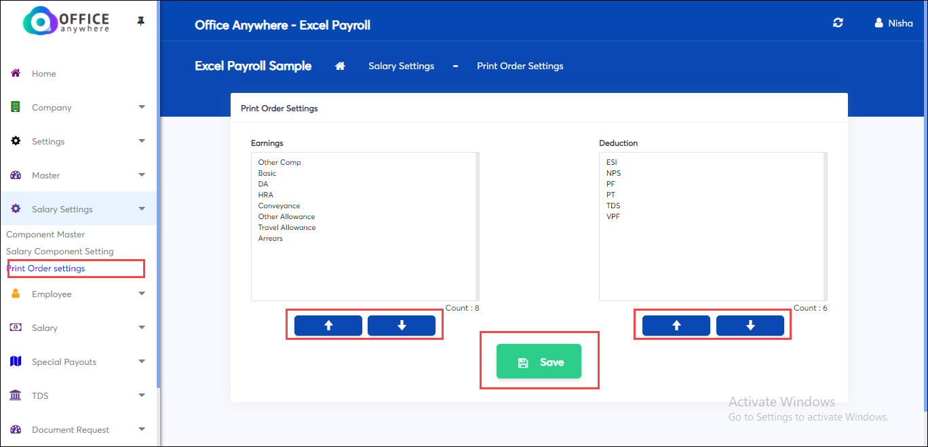
Task: Click Print Order Settings breadcrumb link
Action: pos(520,66)
